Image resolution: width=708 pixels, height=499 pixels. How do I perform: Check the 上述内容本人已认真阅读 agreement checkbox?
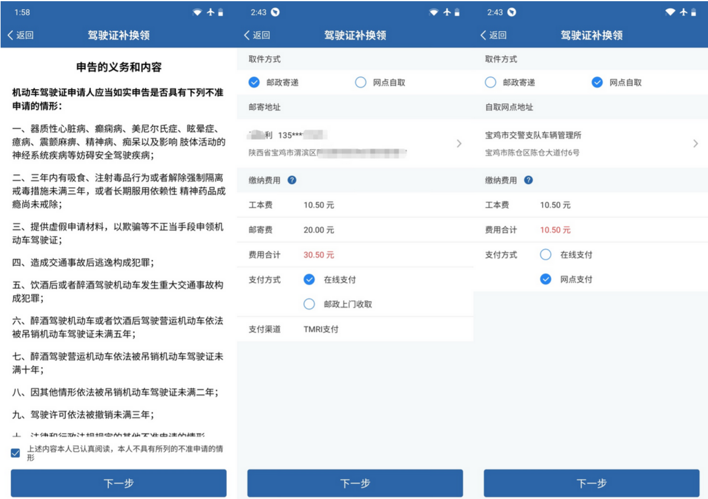pyautogui.click(x=16, y=453)
